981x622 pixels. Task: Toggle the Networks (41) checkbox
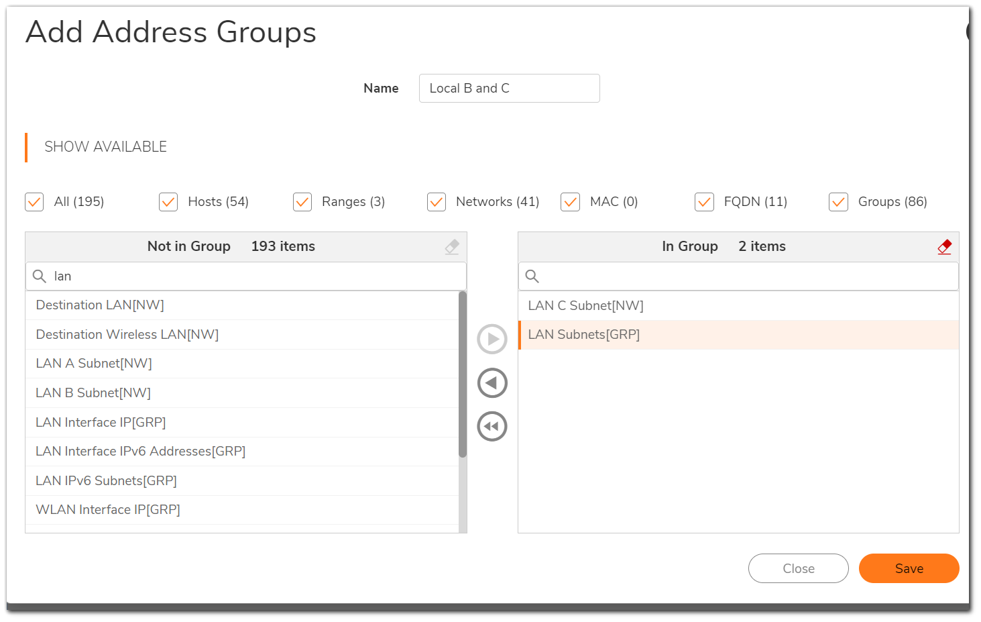tap(437, 202)
